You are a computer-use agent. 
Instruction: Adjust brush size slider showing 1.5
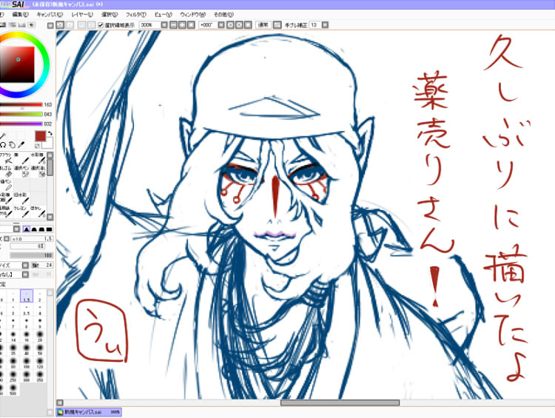point(32,239)
